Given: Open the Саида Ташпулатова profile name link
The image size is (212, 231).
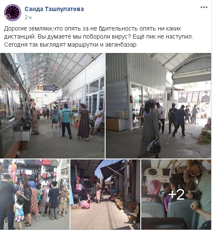Looking at the screenshot, I should [x=54, y=9].
